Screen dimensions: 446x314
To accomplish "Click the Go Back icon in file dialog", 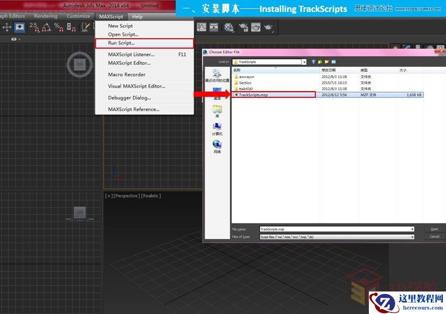I will click(313, 62).
